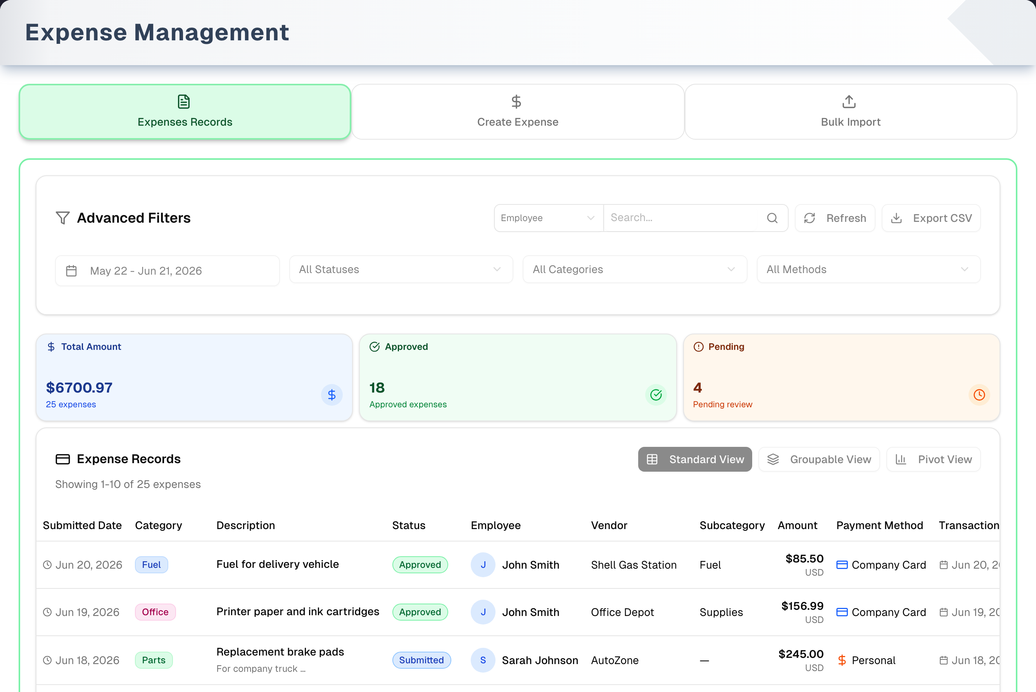Click the Office category tag
This screenshot has height=692, width=1036.
(155, 612)
